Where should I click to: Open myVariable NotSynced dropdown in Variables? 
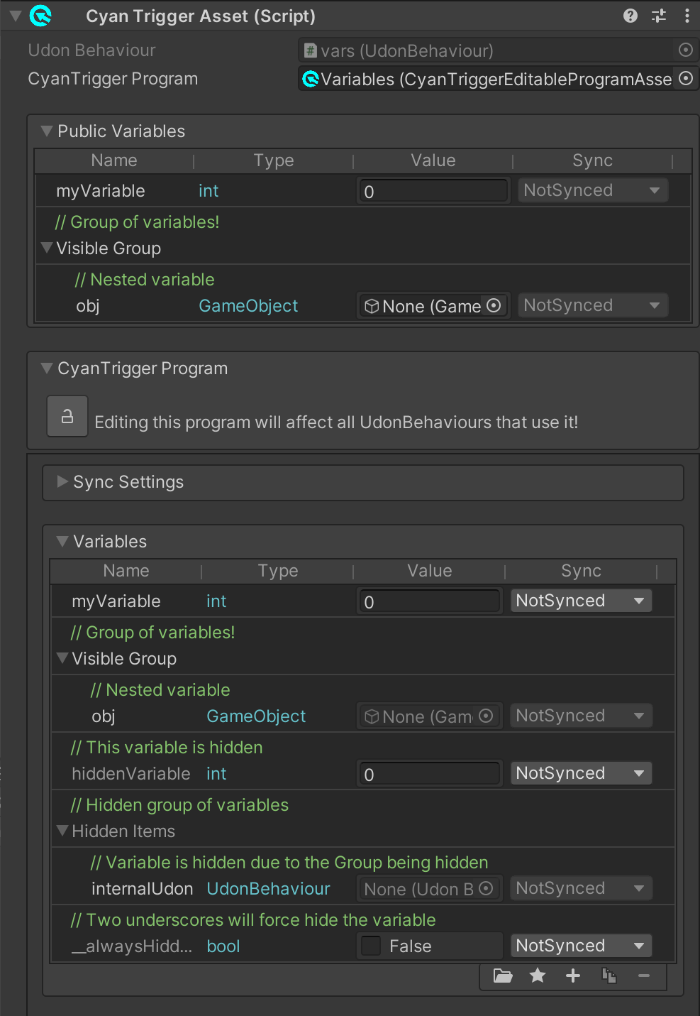(x=581, y=601)
